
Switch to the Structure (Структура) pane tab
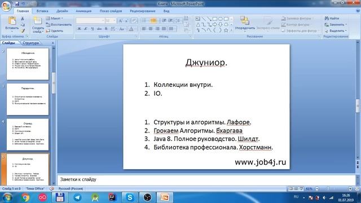(x=30, y=43)
